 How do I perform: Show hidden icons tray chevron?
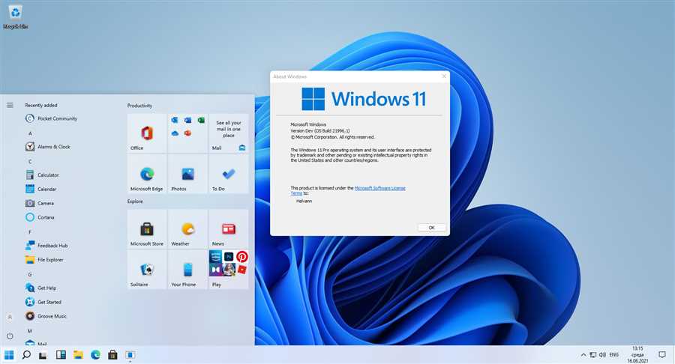coord(583,355)
